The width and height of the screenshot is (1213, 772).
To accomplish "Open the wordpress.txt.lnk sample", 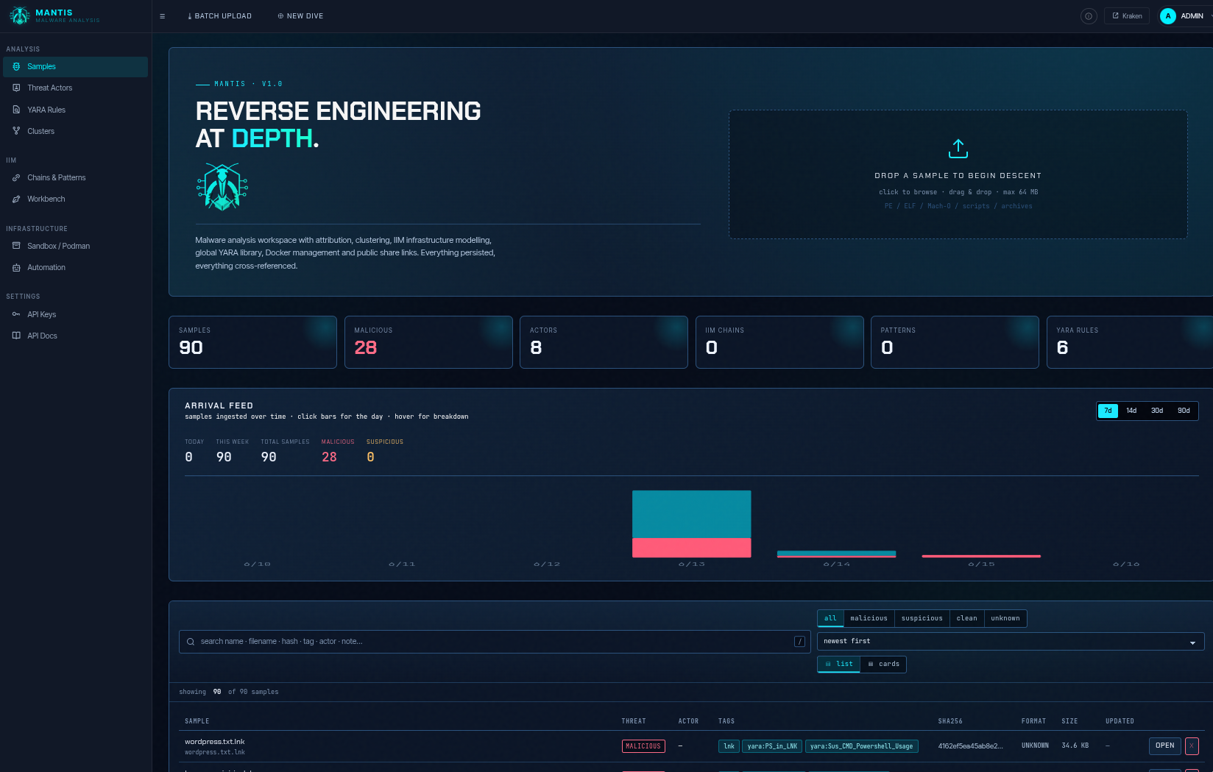I will pos(1164,746).
